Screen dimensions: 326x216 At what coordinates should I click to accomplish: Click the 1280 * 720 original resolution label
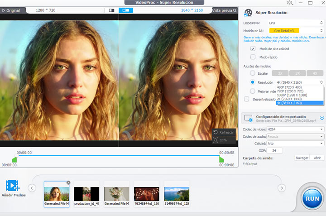tap(46, 10)
